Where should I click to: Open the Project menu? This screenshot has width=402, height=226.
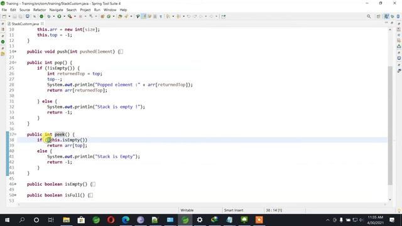pyautogui.click(x=85, y=10)
